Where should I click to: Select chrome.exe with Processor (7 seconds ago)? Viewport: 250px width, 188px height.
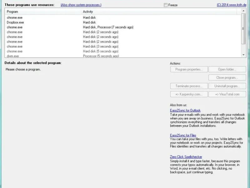coord(123,27)
